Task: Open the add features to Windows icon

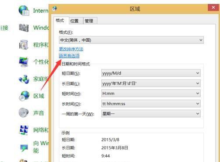Action: pyautogui.click(x=24, y=148)
